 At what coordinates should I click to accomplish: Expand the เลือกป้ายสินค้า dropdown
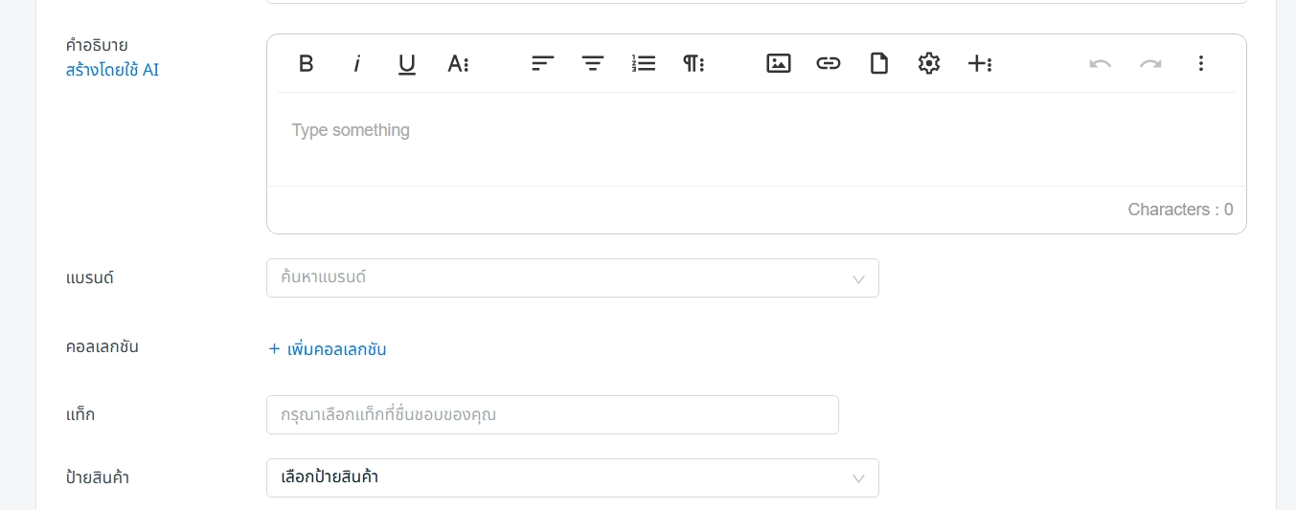(x=573, y=477)
